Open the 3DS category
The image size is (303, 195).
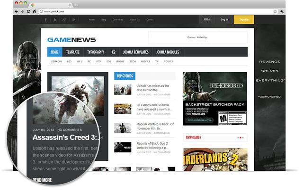[x=109, y=61]
